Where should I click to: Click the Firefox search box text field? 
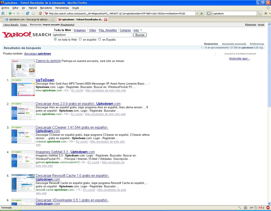coord(235,13)
